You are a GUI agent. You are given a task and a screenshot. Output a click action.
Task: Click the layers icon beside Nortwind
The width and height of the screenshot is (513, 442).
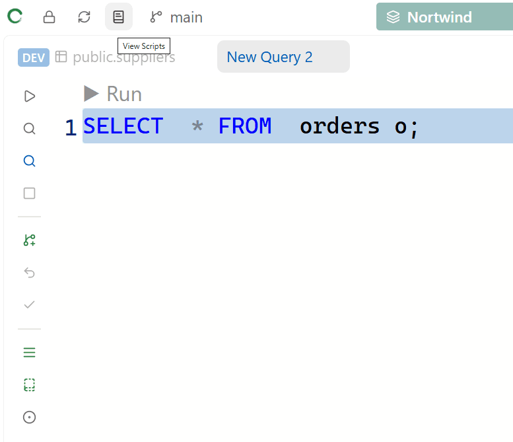(x=393, y=17)
